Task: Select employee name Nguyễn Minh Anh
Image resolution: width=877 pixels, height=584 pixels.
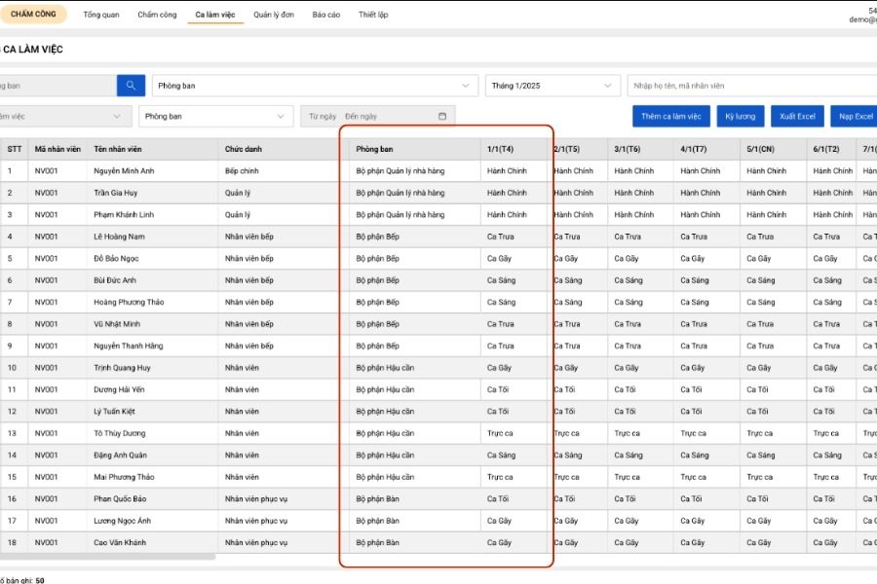Action: pos(124,171)
